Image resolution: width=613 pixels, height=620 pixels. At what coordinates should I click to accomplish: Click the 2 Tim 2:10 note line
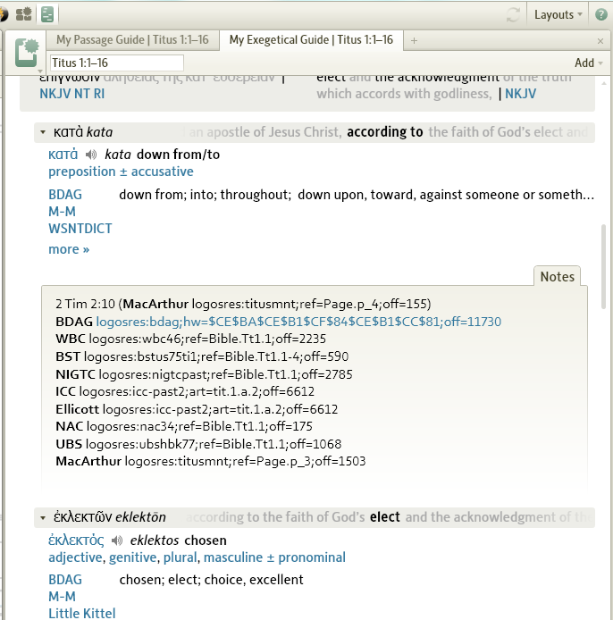tap(243, 304)
